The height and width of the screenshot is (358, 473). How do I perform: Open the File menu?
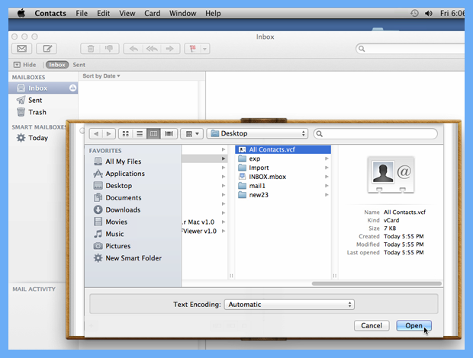coord(82,13)
